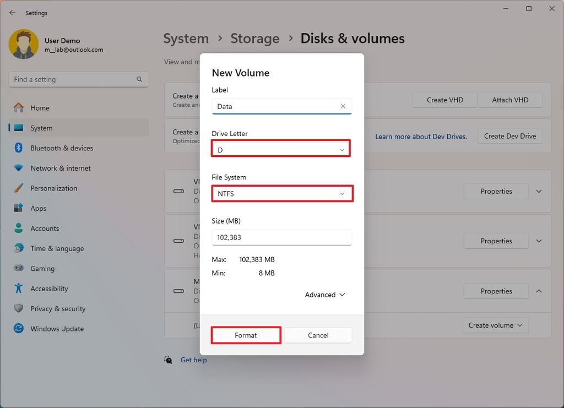564x408 pixels.
Task: Select System in the breadcrumb trail
Action: [x=186, y=38]
